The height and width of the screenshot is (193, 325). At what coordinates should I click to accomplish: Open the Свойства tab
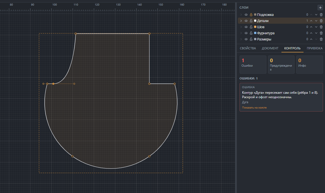pos(248,48)
